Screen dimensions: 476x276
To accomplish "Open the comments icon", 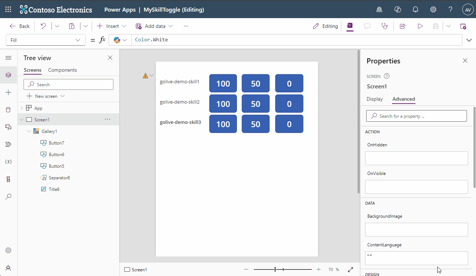I will (x=367, y=26).
